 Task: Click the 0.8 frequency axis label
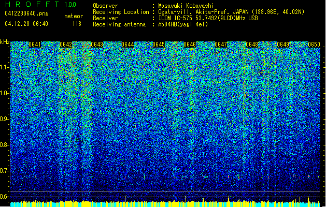click(x=4, y=145)
